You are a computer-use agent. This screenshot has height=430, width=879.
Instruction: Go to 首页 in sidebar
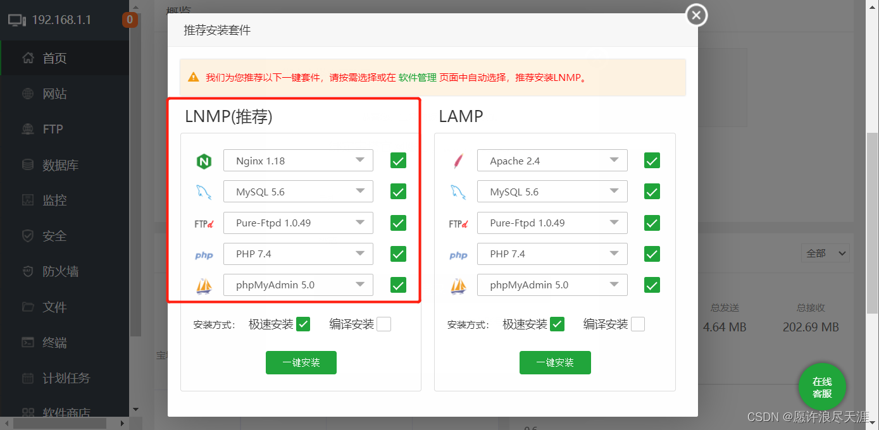[x=65, y=58]
